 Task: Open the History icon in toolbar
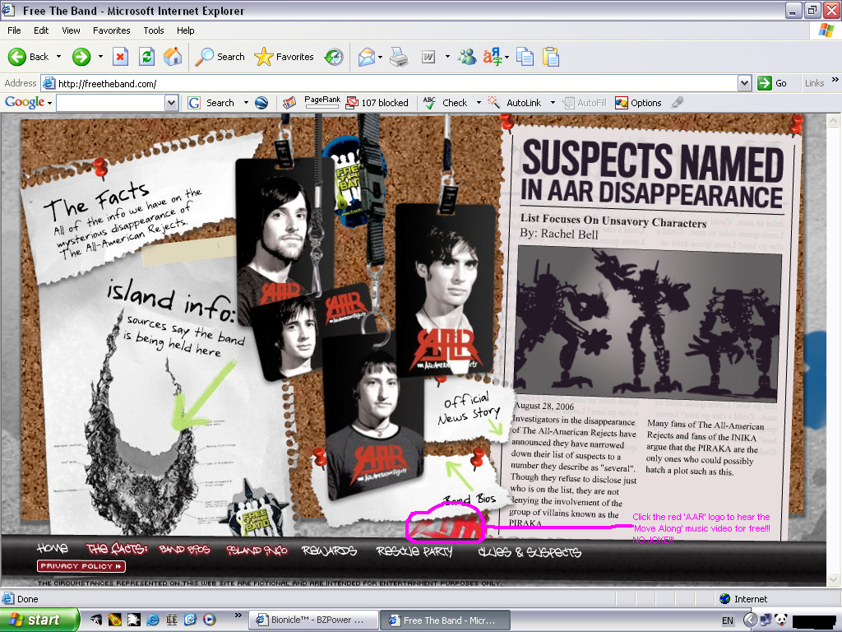tap(334, 57)
